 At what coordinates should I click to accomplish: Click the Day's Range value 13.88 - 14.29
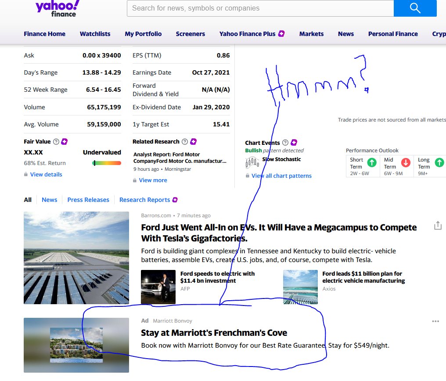[101, 72]
